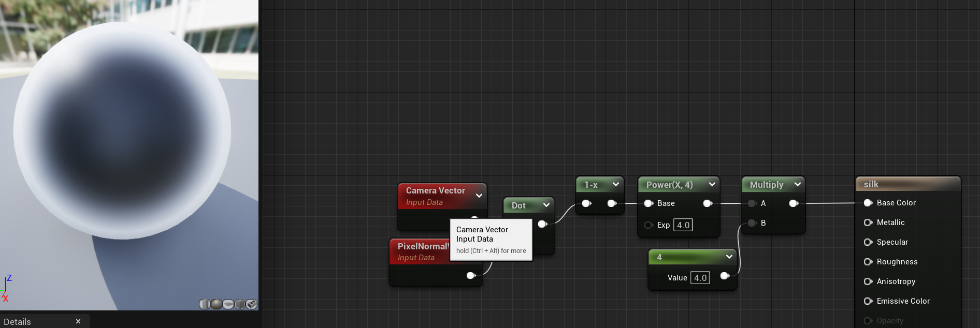Collapse the 1-x node chevron
Image resolution: width=980 pixels, height=328 pixels.
coord(616,184)
